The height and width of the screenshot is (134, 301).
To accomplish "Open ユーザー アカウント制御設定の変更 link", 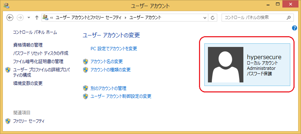I will [121, 96].
